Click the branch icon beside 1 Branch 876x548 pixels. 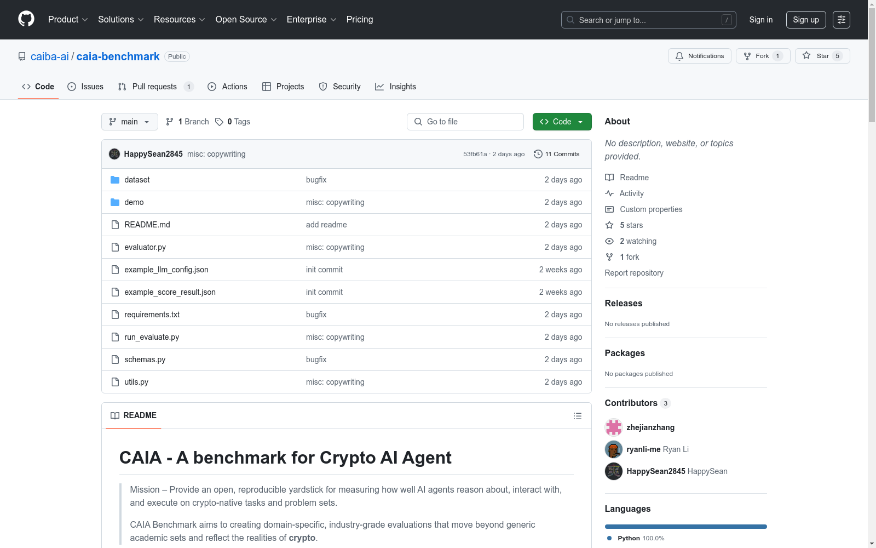tap(170, 122)
